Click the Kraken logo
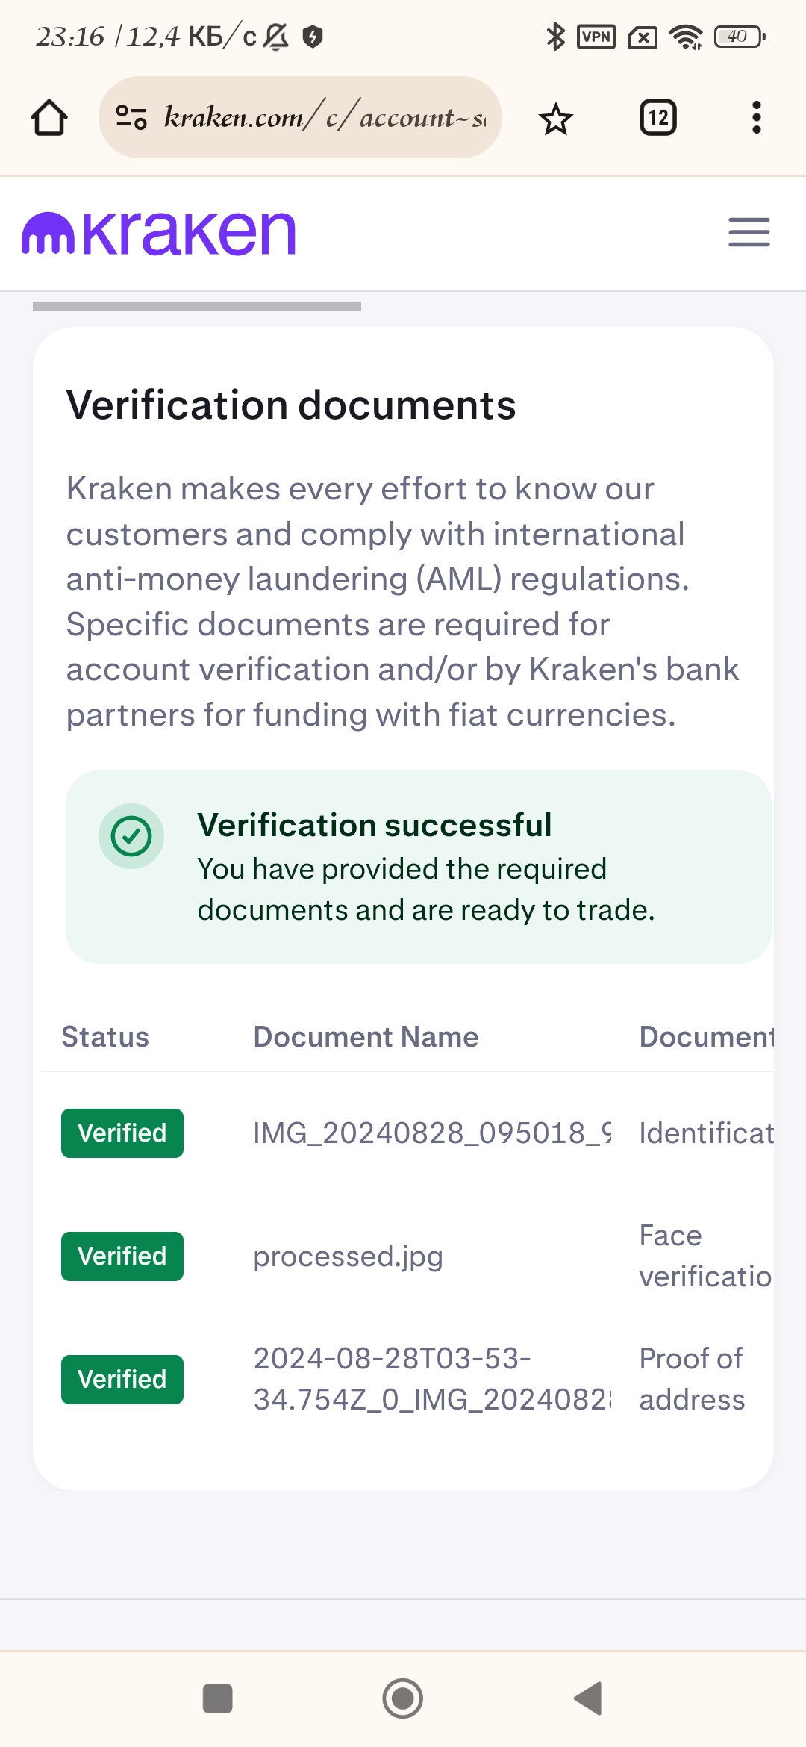 click(x=159, y=234)
